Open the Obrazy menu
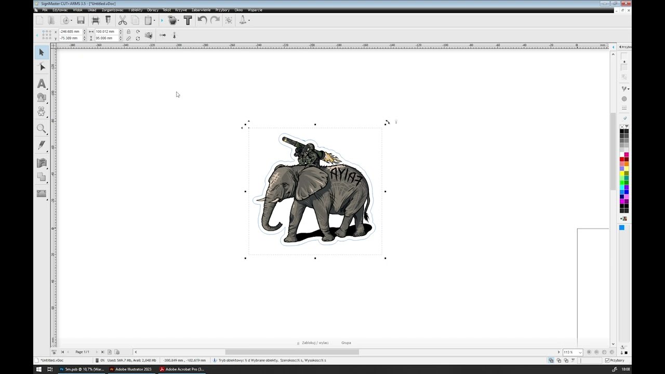The width and height of the screenshot is (665, 374). click(152, 10)
